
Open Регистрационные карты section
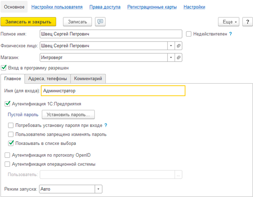tap(152, 7)
